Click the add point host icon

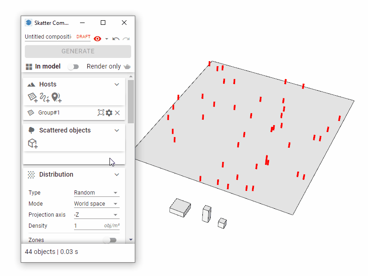click(56, 97)
